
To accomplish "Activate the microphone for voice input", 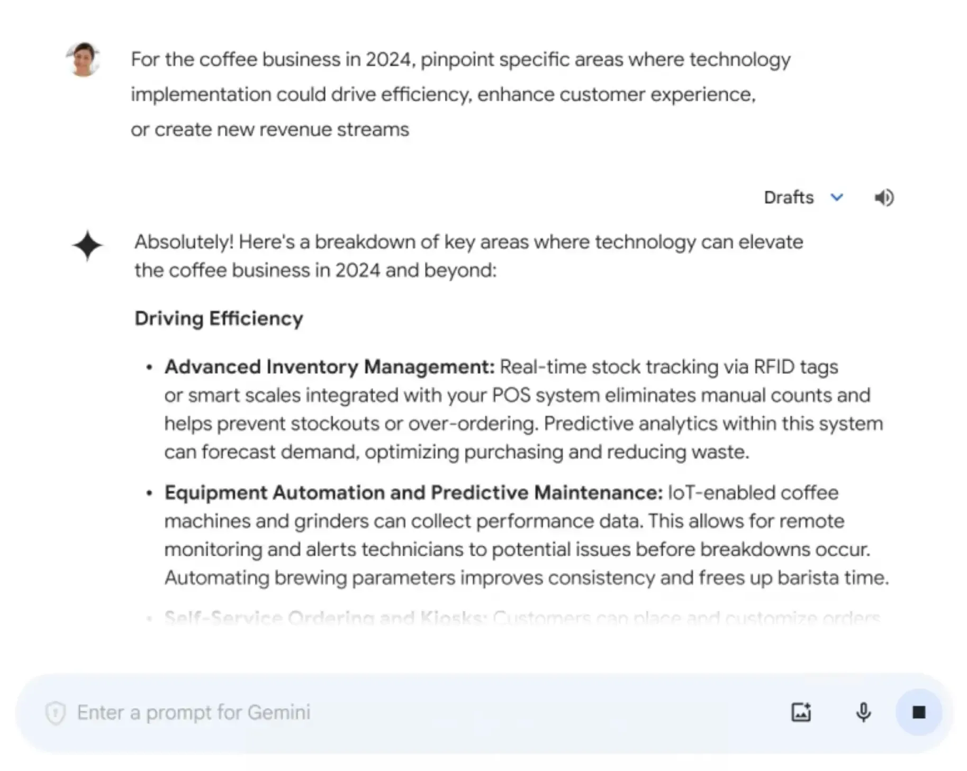I will [x=863, y=712].
